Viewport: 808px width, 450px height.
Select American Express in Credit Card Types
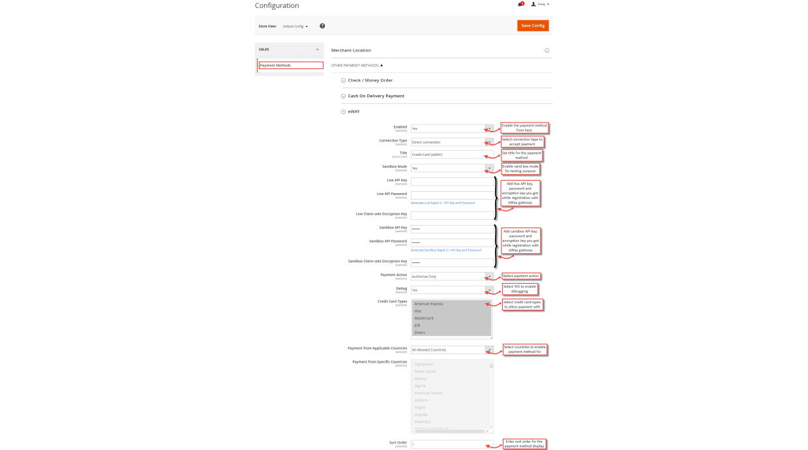451,304
